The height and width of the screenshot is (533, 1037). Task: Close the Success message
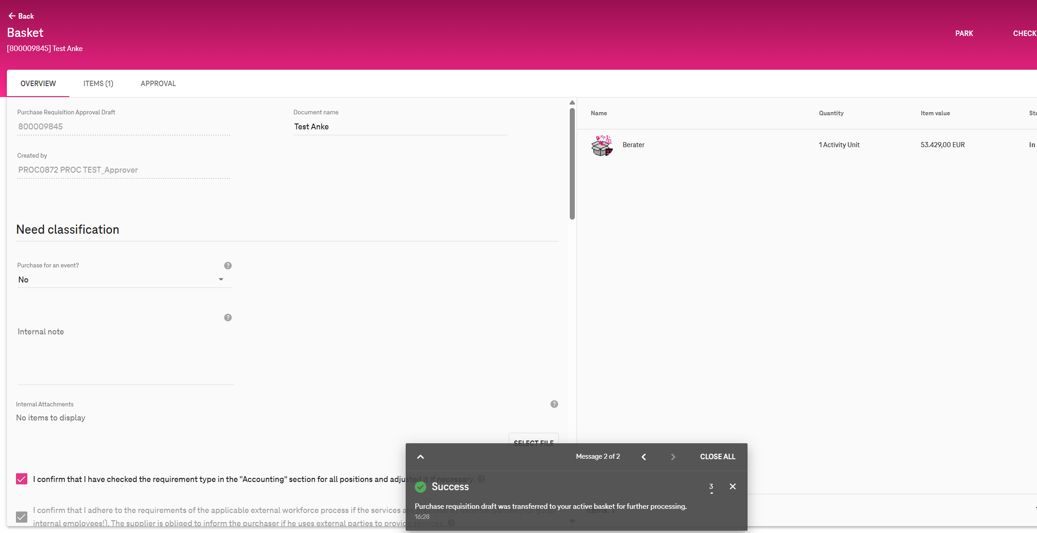733,487
